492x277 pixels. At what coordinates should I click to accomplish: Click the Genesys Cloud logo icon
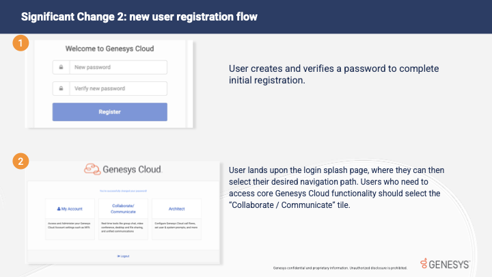[92, 170]
